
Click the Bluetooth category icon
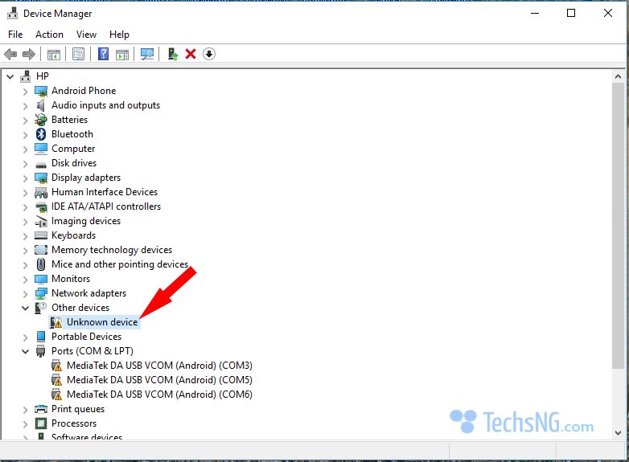point(41,134)
